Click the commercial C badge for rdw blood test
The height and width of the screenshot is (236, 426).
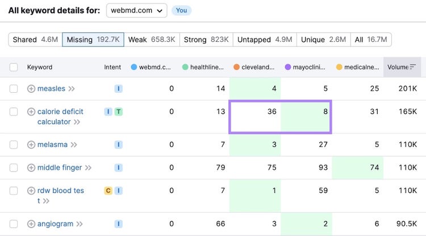tap(108, 191)
